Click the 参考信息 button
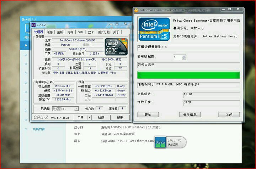 (x=190, y=115)
